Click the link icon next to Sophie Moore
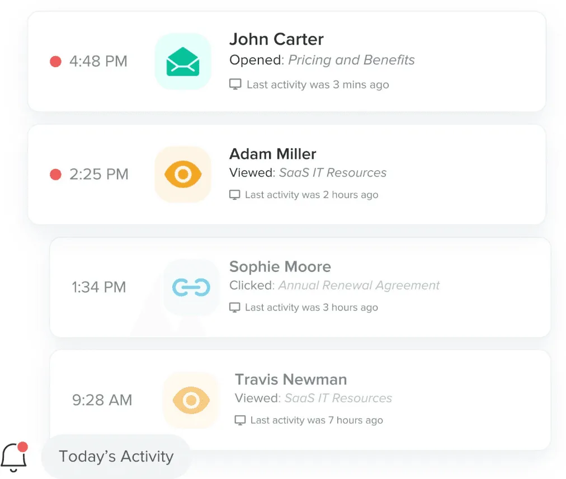Image resolution: width=566 pixels, height=479 pixels. pyautogui.click(x=191, y=287)
